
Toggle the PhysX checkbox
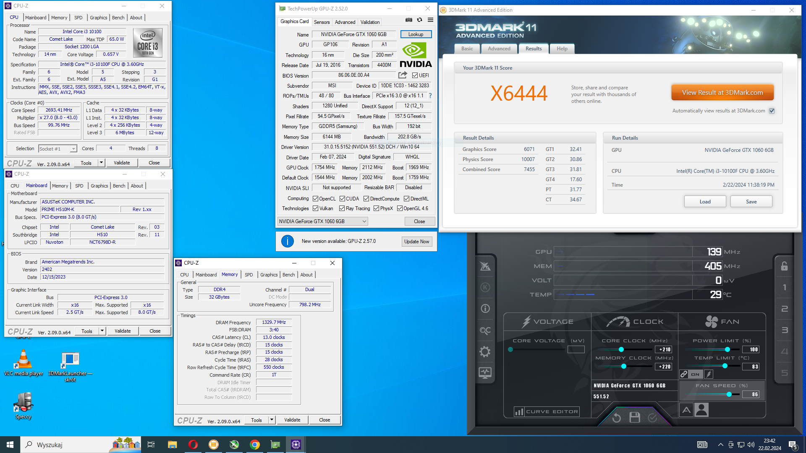coord(377,208)
